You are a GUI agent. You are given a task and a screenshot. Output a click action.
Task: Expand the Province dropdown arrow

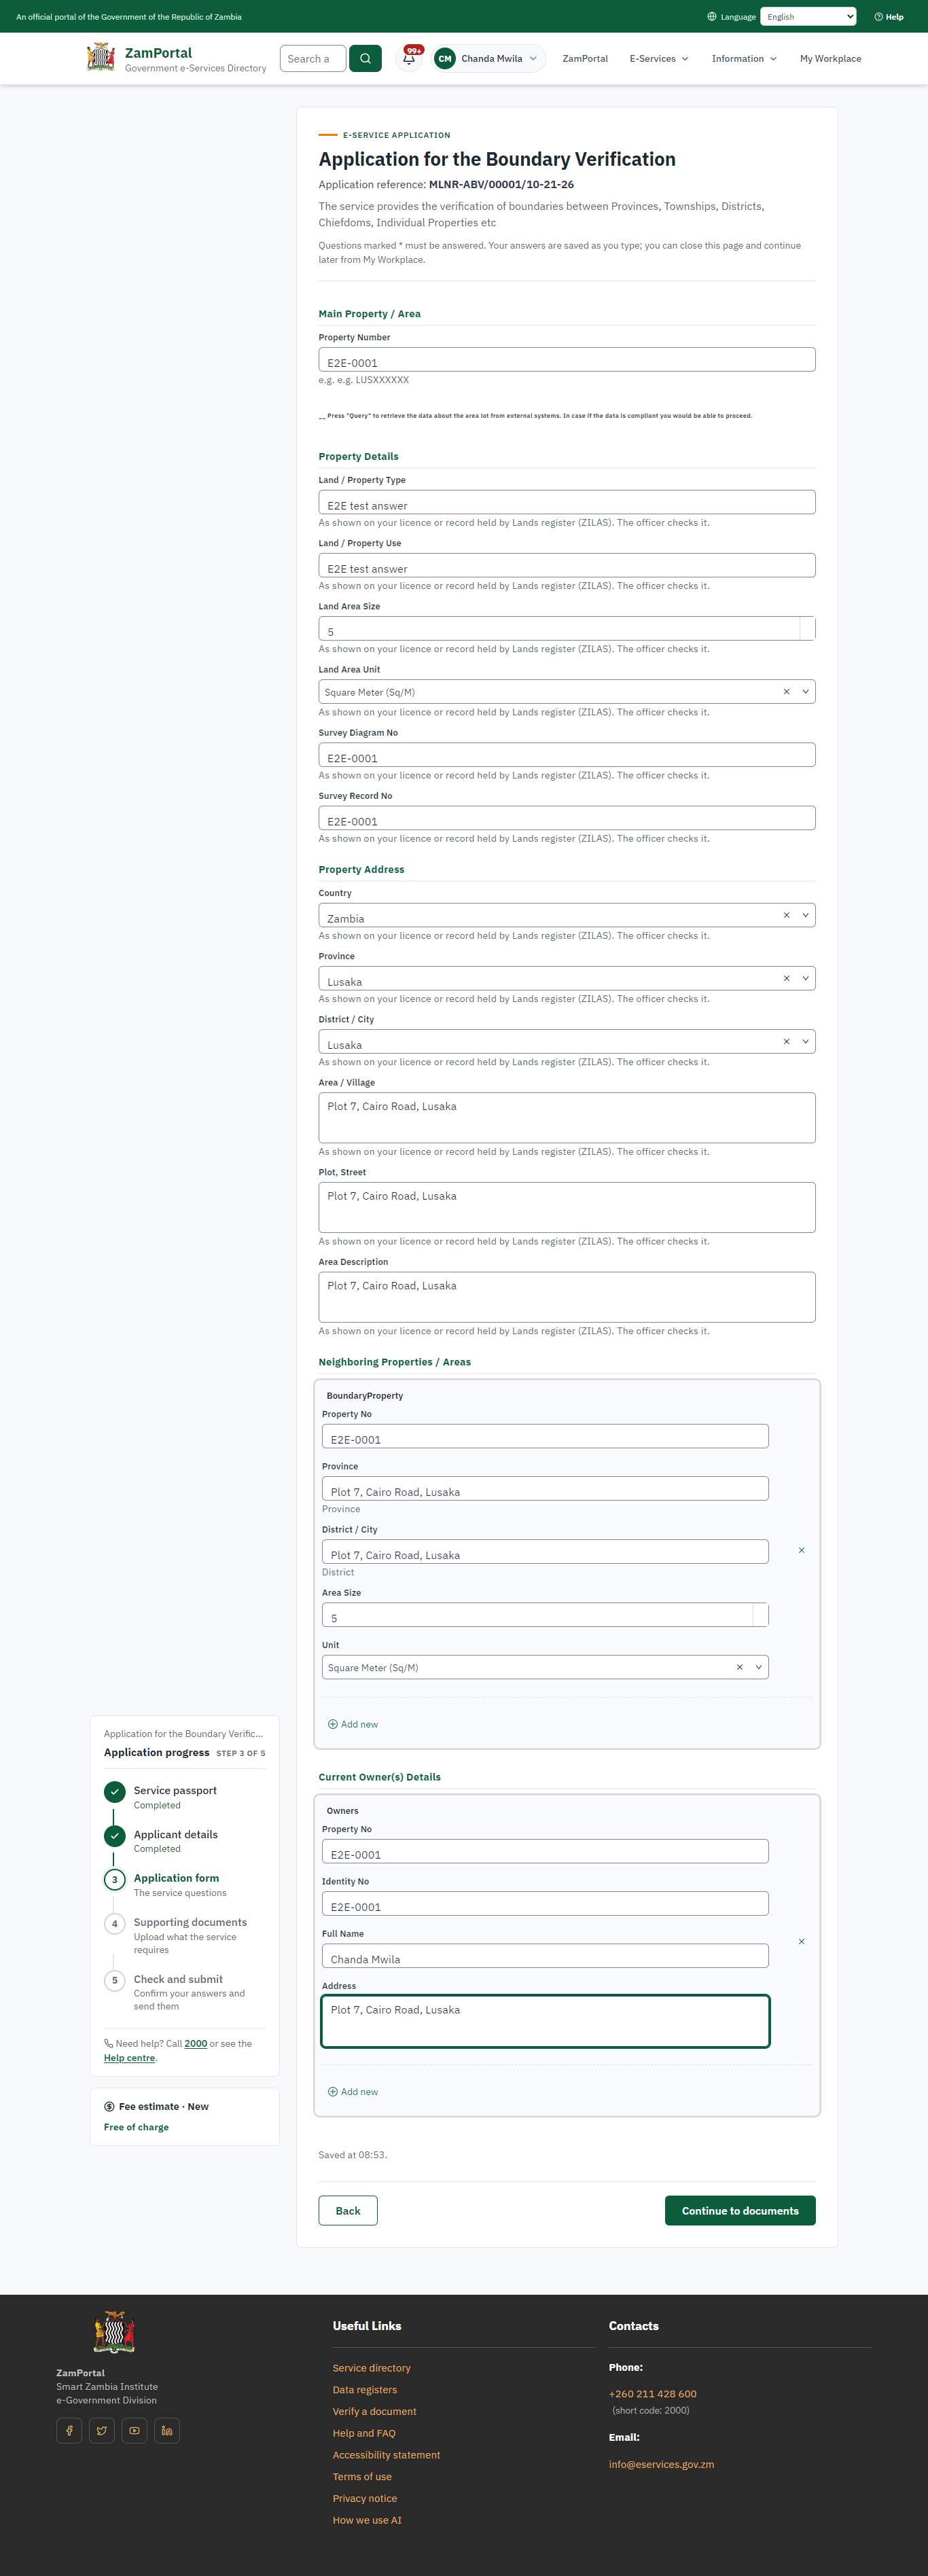pos(805,977)
